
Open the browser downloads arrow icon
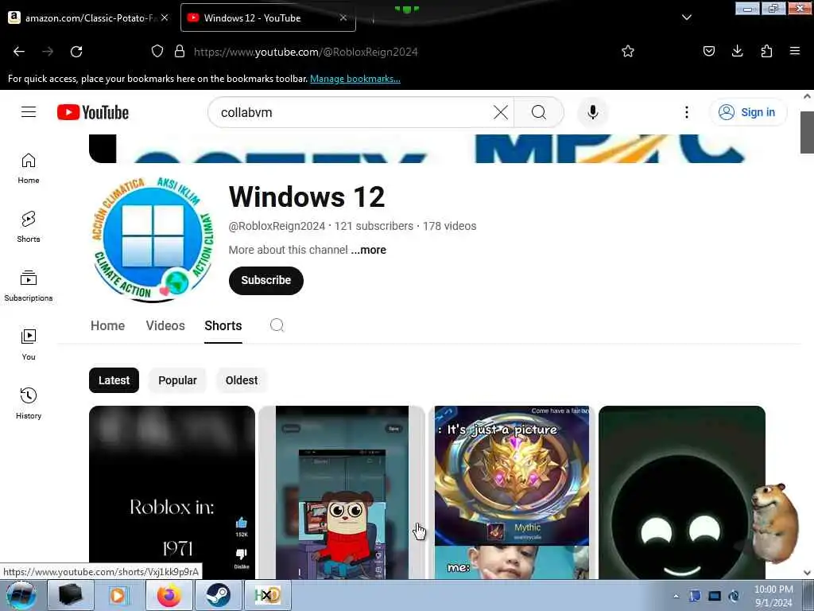(x=737, y=51)
